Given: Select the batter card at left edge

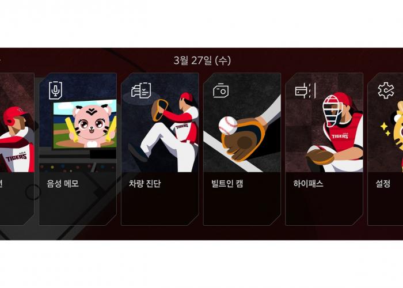Looking at the screenshot, I should 17,149.
